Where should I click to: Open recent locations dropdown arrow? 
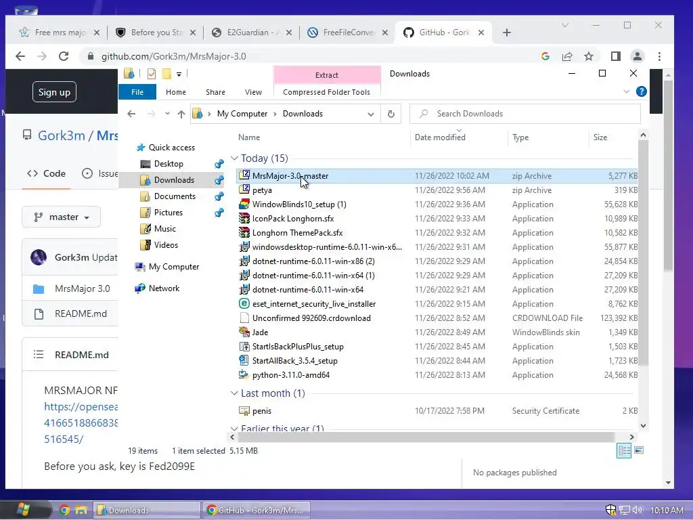167,114
